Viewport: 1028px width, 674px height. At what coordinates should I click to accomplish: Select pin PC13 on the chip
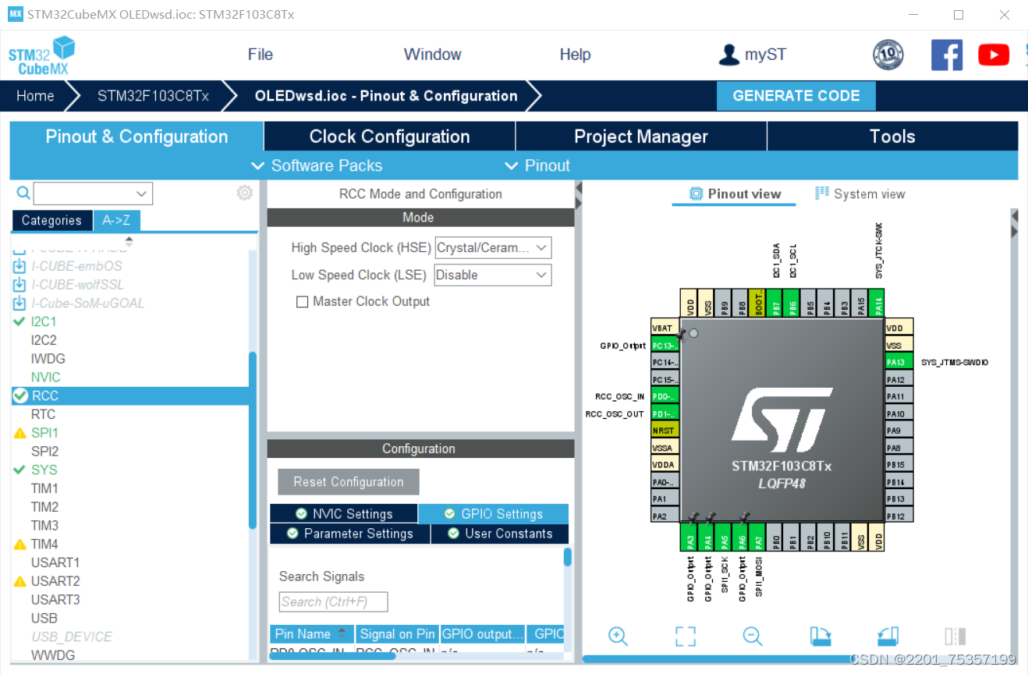pyautogui.click(x=665, y=346)
